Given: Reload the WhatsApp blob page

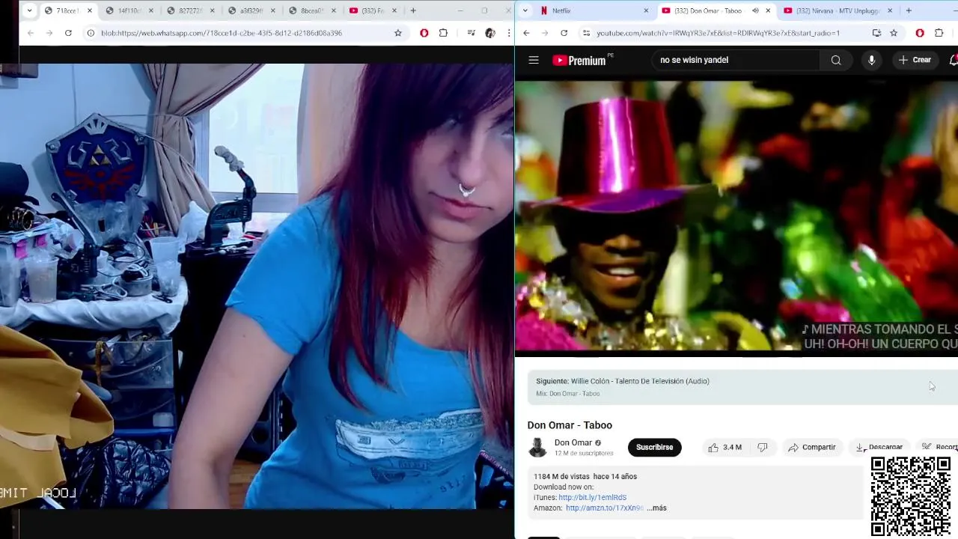Looking at the screenshot, I should coord(68,33).
